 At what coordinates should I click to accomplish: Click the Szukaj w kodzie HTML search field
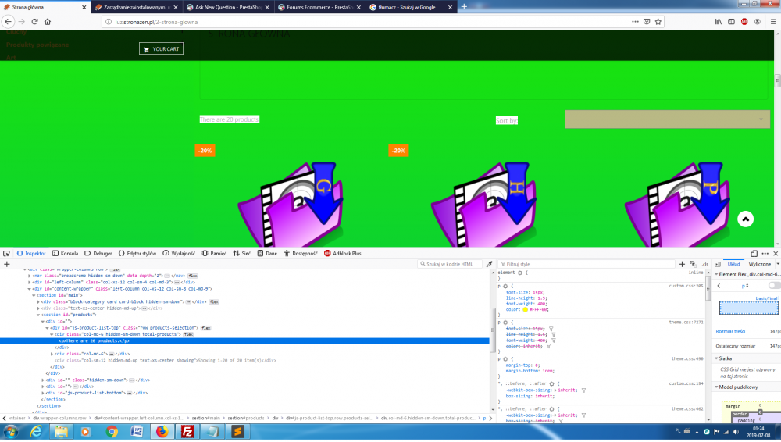pos(451,264)
